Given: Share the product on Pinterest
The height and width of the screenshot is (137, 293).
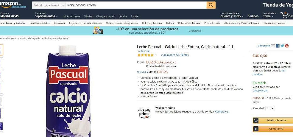Looking at the screenshot, I should point(287,46).
